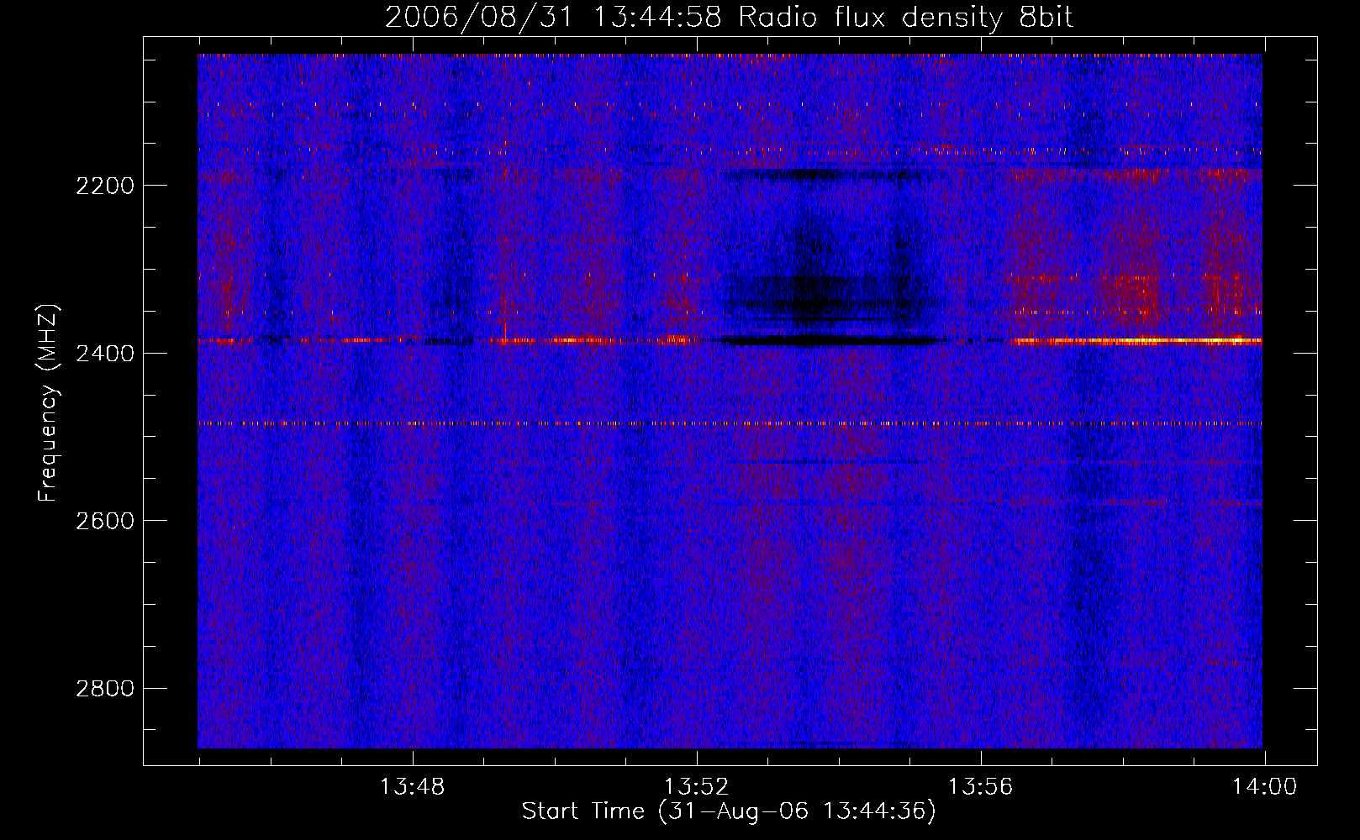This screenshot has width=1360, height=840.
Task: Click the 2400 frequency tick label
Action: pyautogui.click(x=105, y=354)
